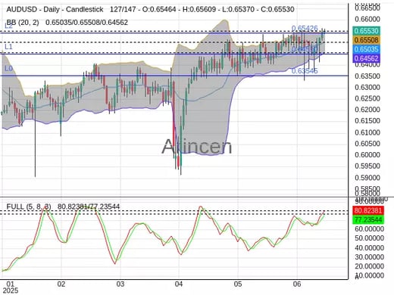394x295 pixels.
Task: Click the 0.60000 price axis label
Action: tap(367, 154)
